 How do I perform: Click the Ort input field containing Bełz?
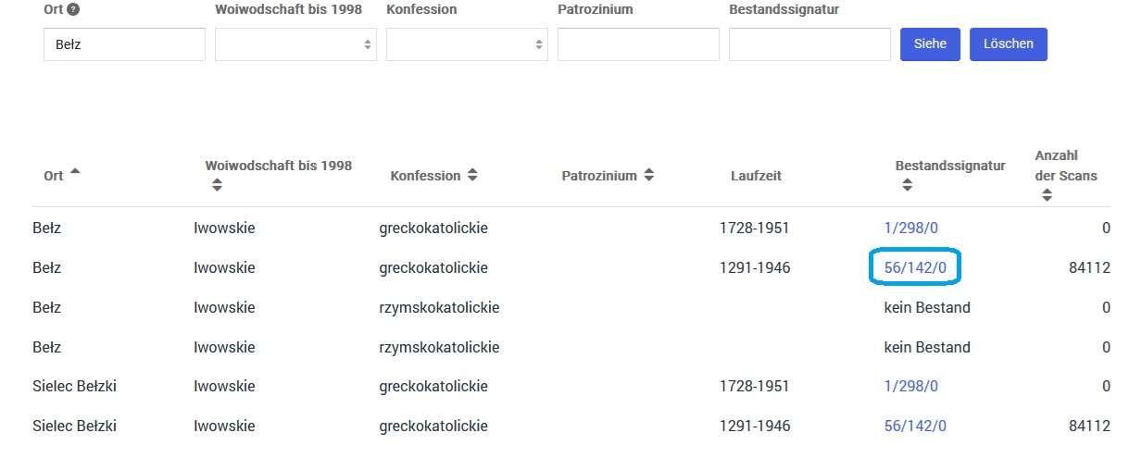(x=124, y=44)
